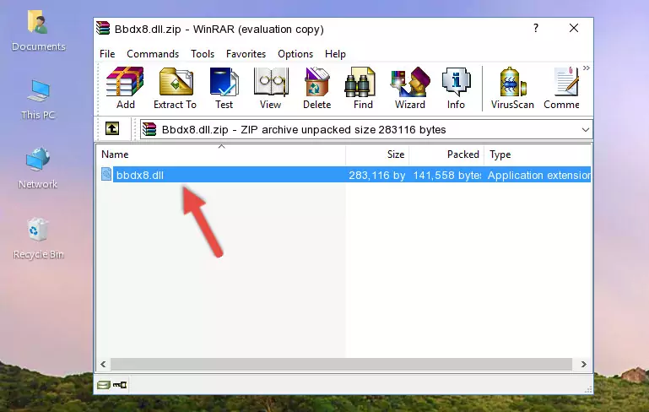Expand the hidden toolbar buttons chevron

[x=586, y=68]
